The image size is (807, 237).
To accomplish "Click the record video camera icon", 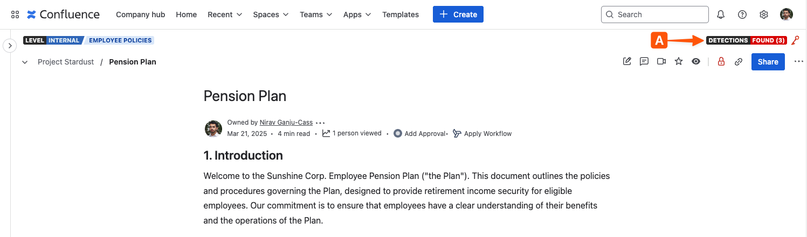I will coord(661,62).
